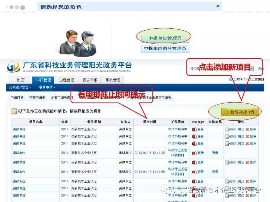Close the 请选择您的角色 dialog

pos(218,6)
